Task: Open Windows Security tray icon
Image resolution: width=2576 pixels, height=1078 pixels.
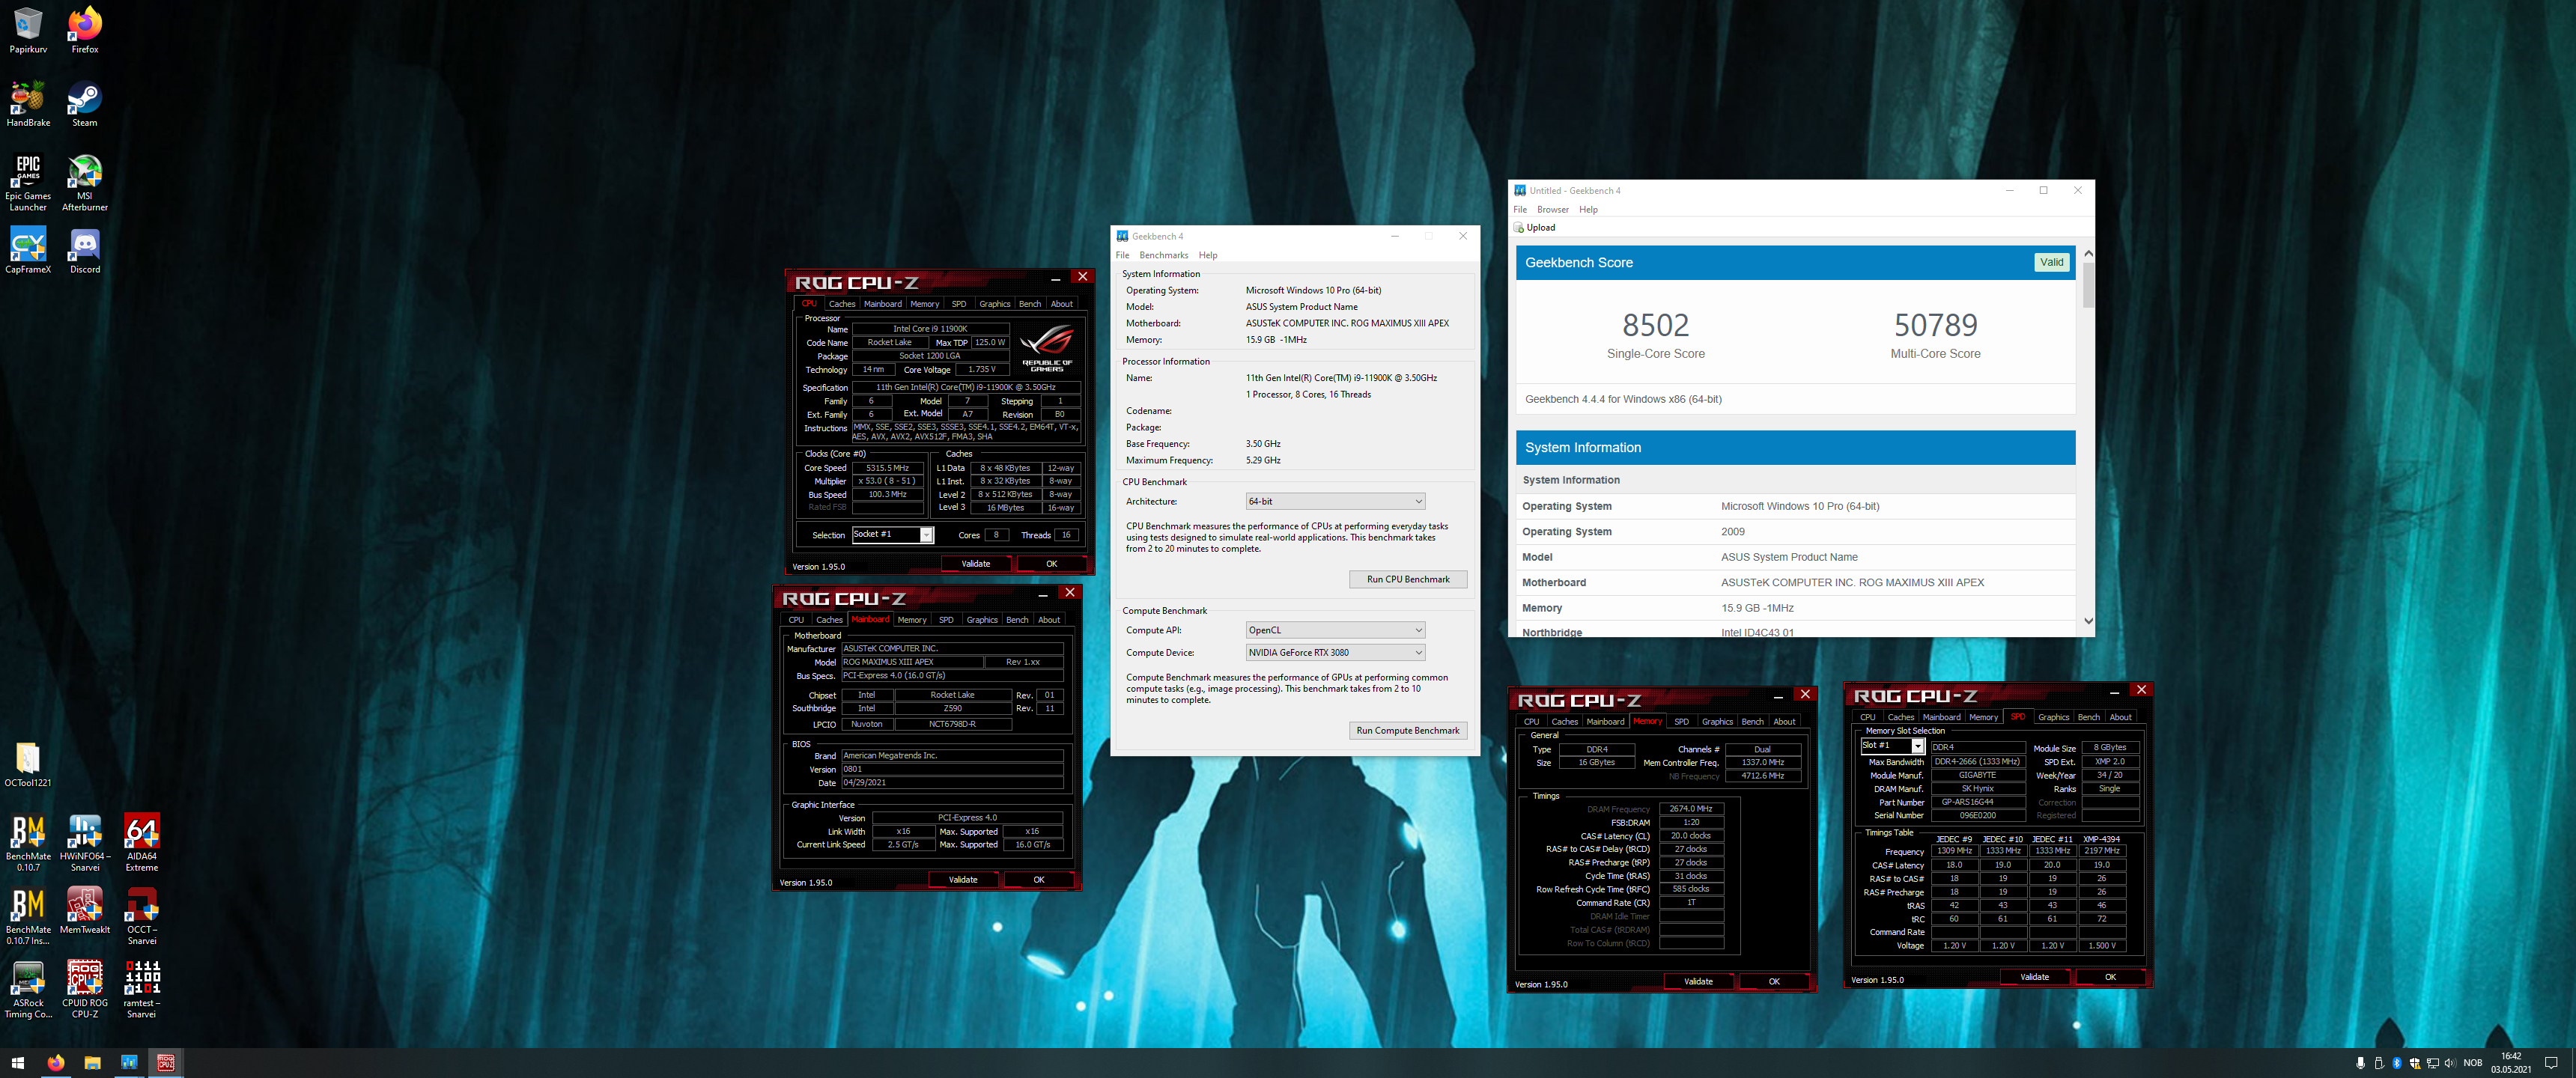Action: coord(2415,1063)
